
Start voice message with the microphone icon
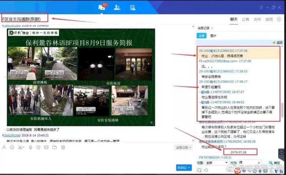(x=30, y=147)
